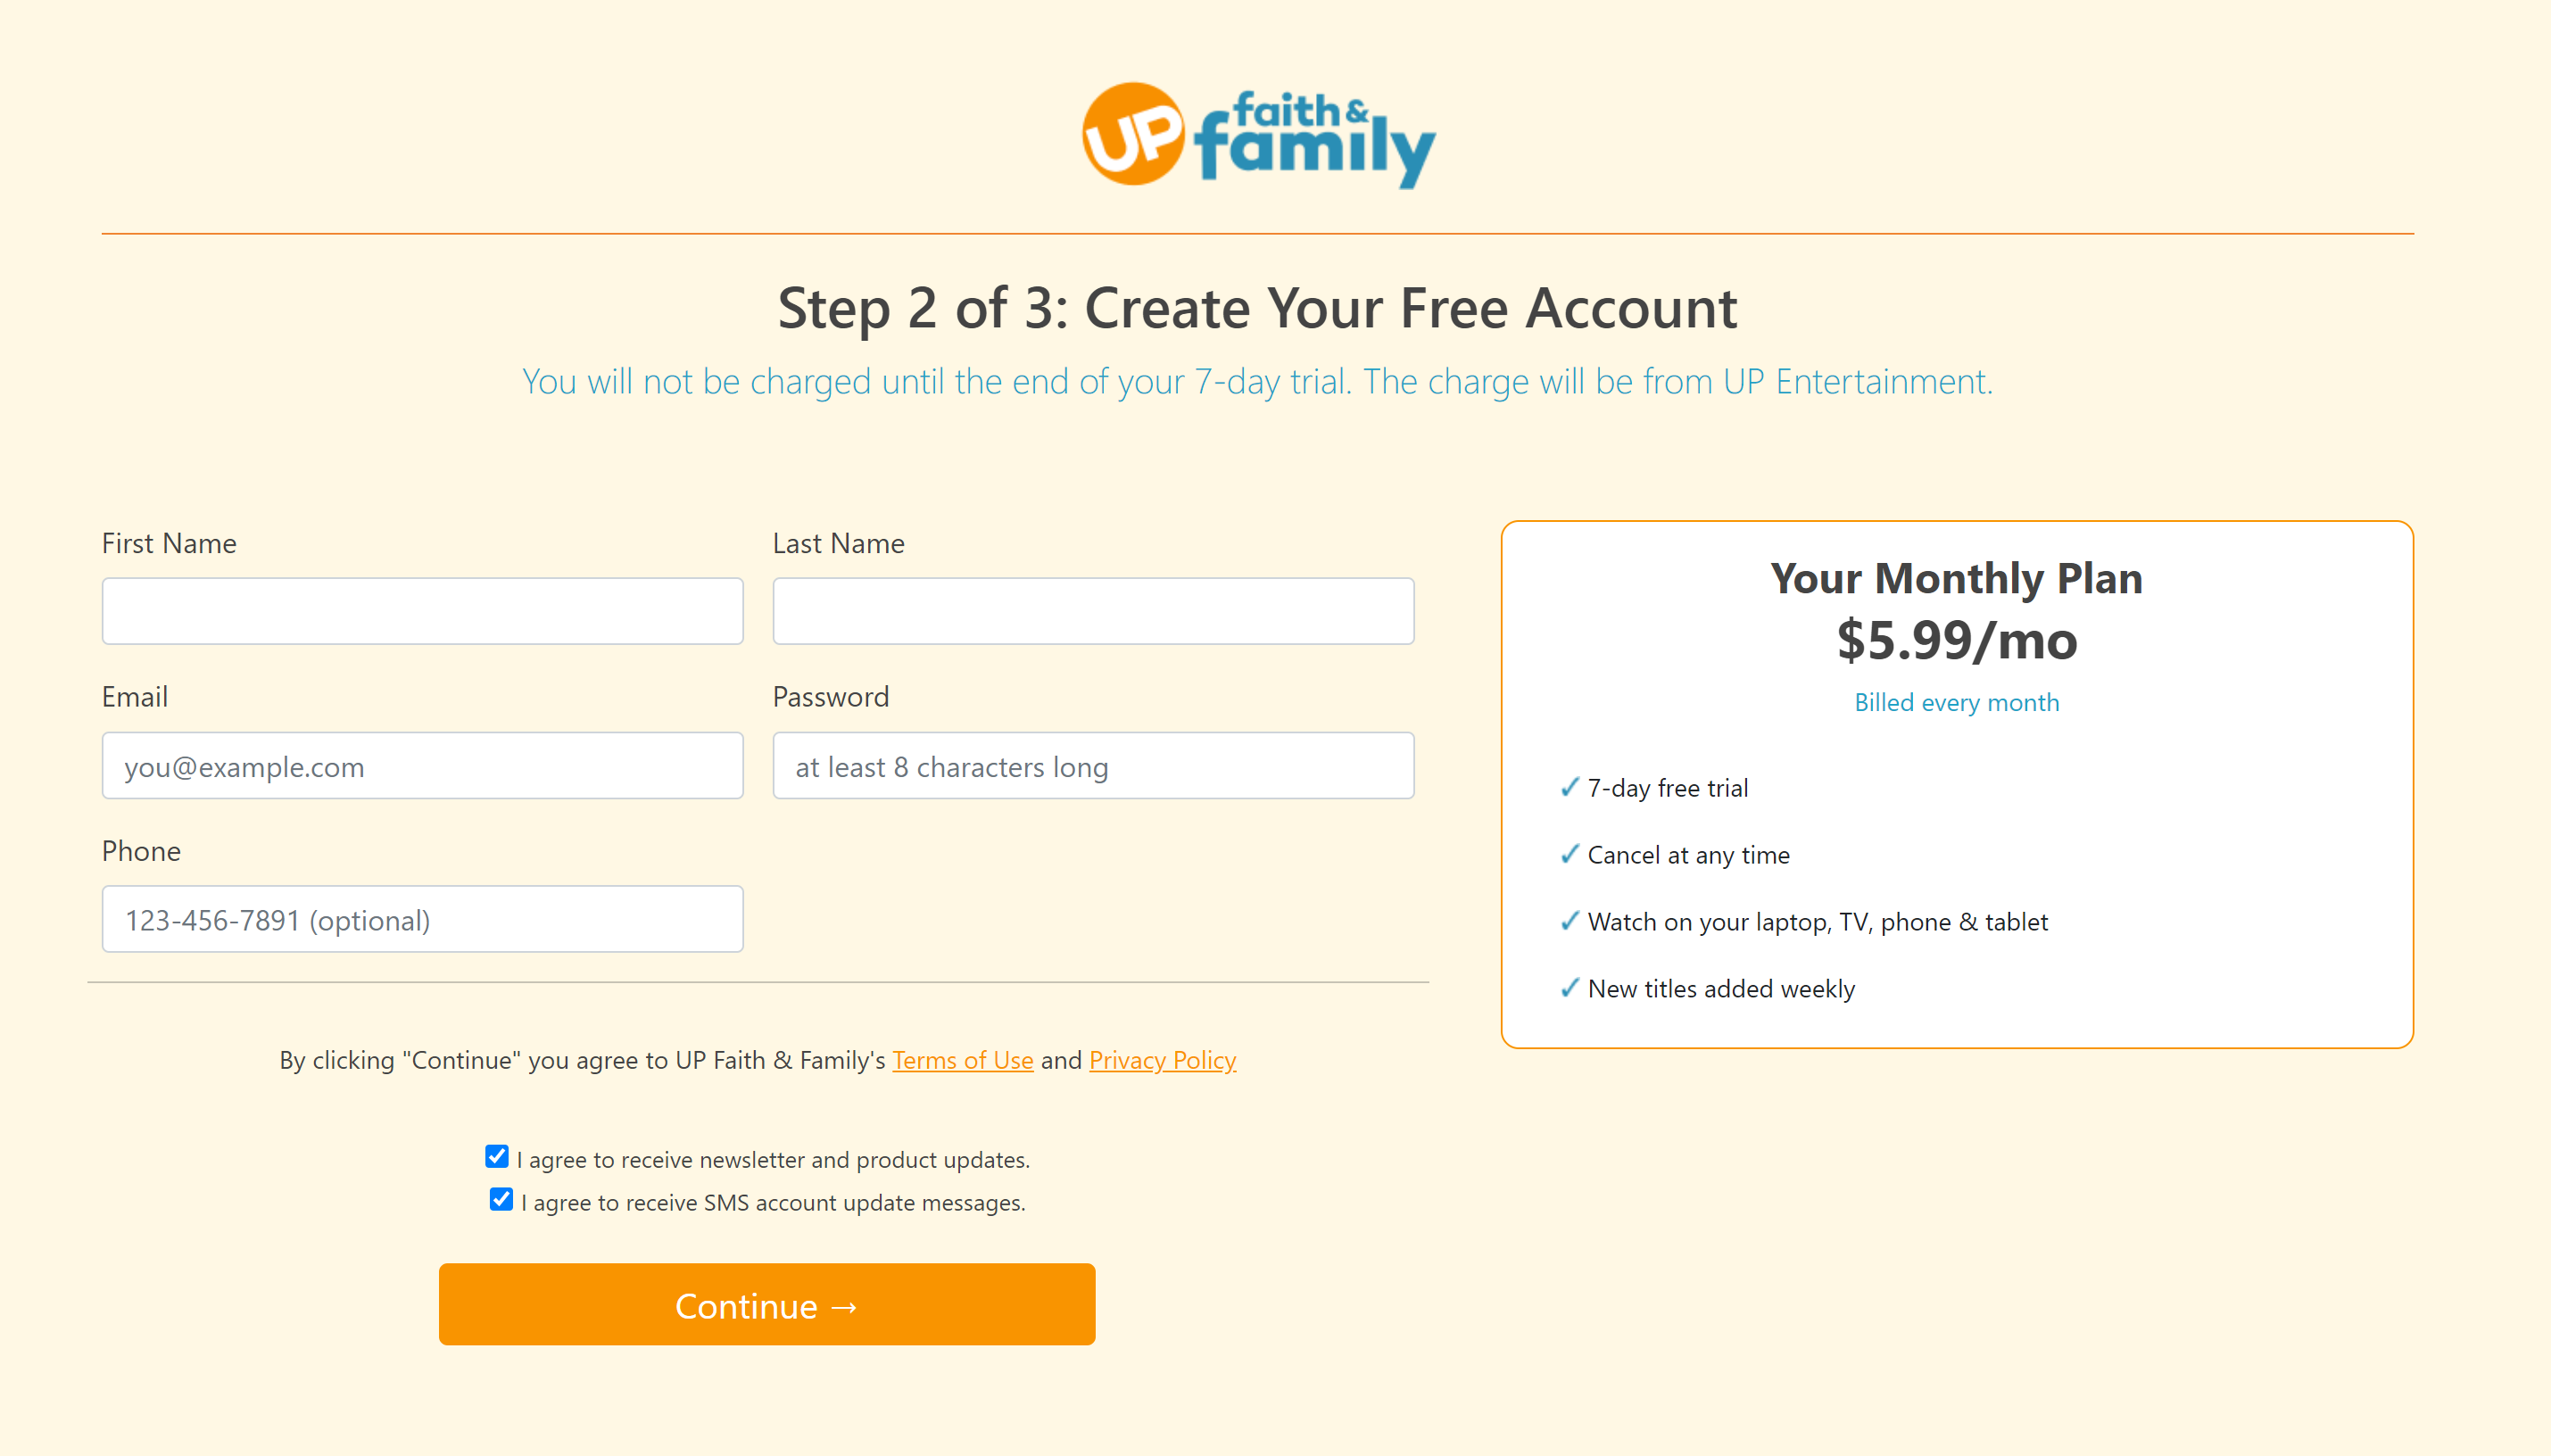Disable SMS account update messages agreement
2551x1456 pixels.
pos(499,1200)
